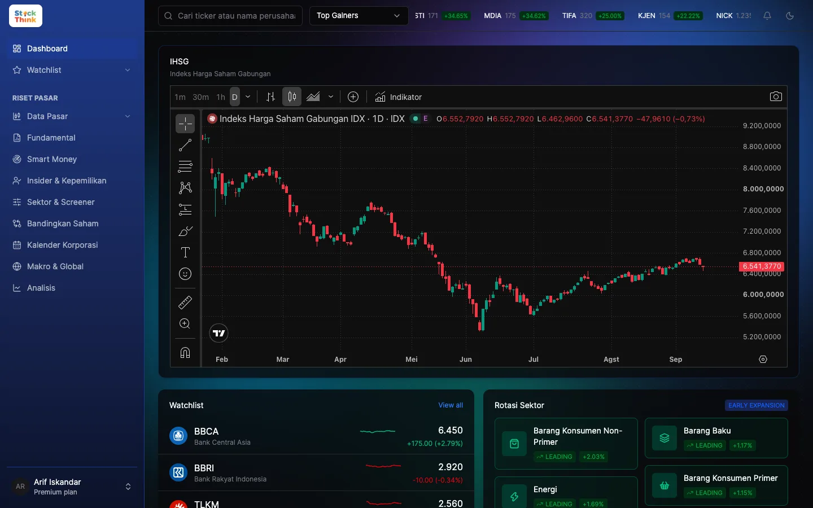This screenshot has height=508, width=813.
Task: Open the Top Gainers dropdown
Action: [359, 16]
